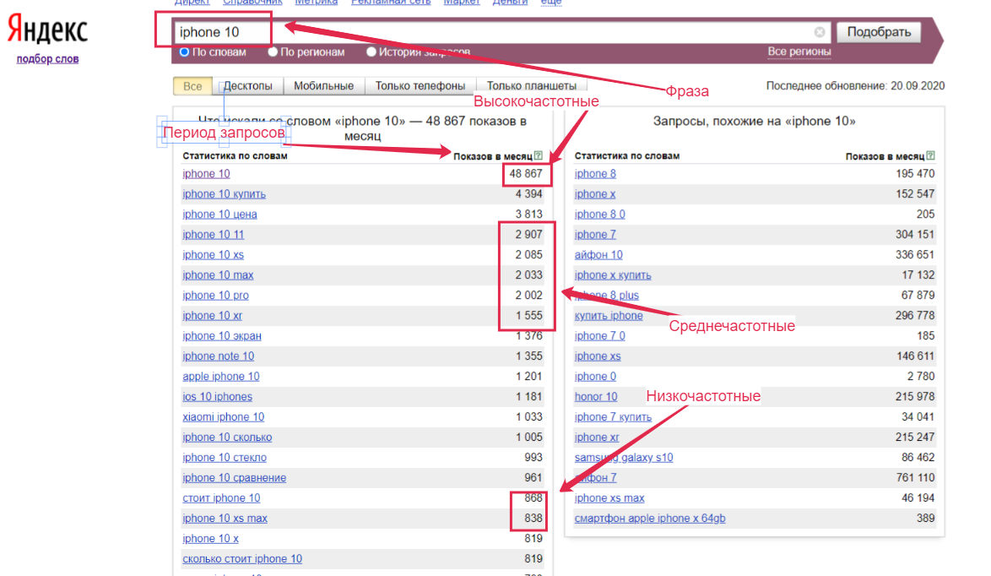The height and width of the screenshot is (576, 991).
Task: Open the 'iphone x купить' link
Action: [613, 275]
